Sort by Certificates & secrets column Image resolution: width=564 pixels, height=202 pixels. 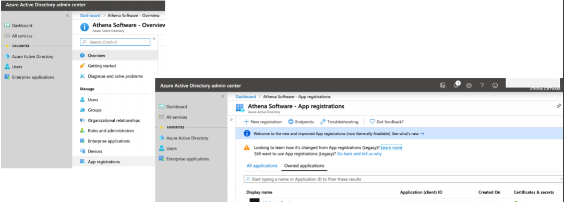(534, 192)
